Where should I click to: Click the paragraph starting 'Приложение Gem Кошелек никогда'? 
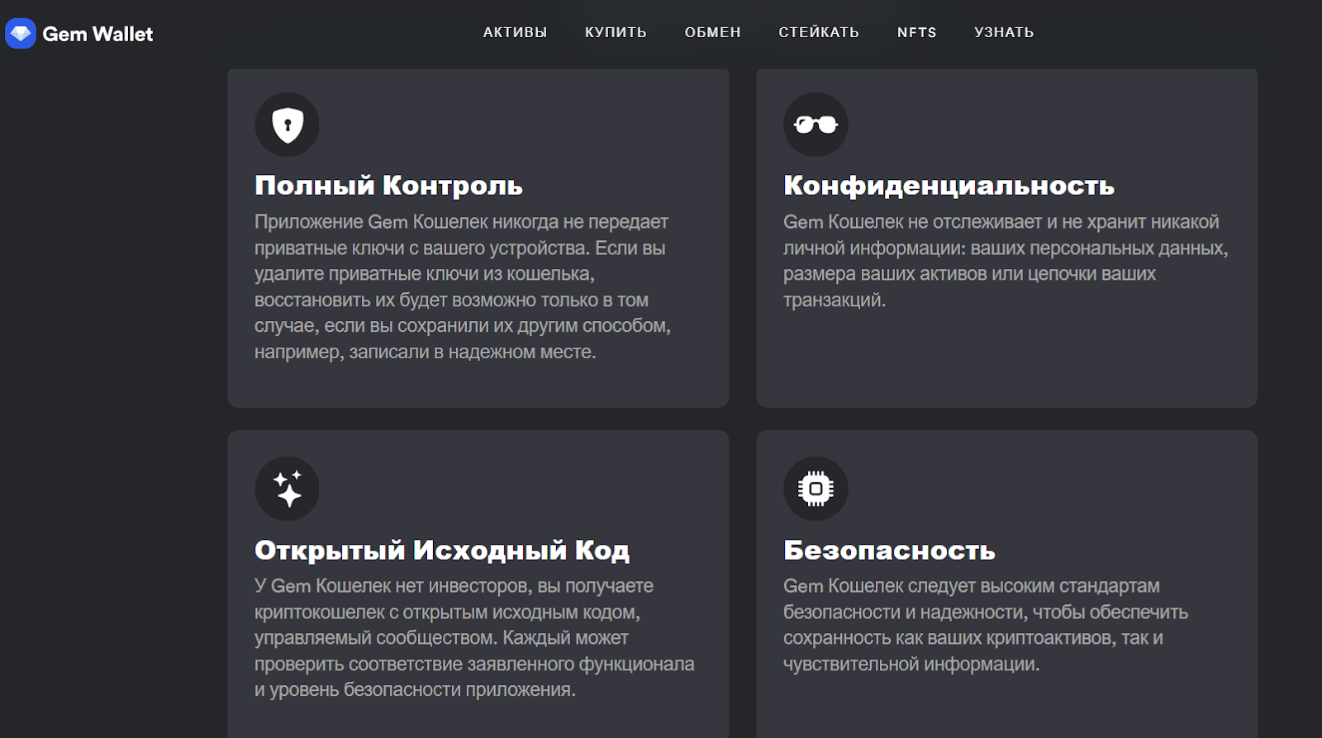click(x=463, y=286)
